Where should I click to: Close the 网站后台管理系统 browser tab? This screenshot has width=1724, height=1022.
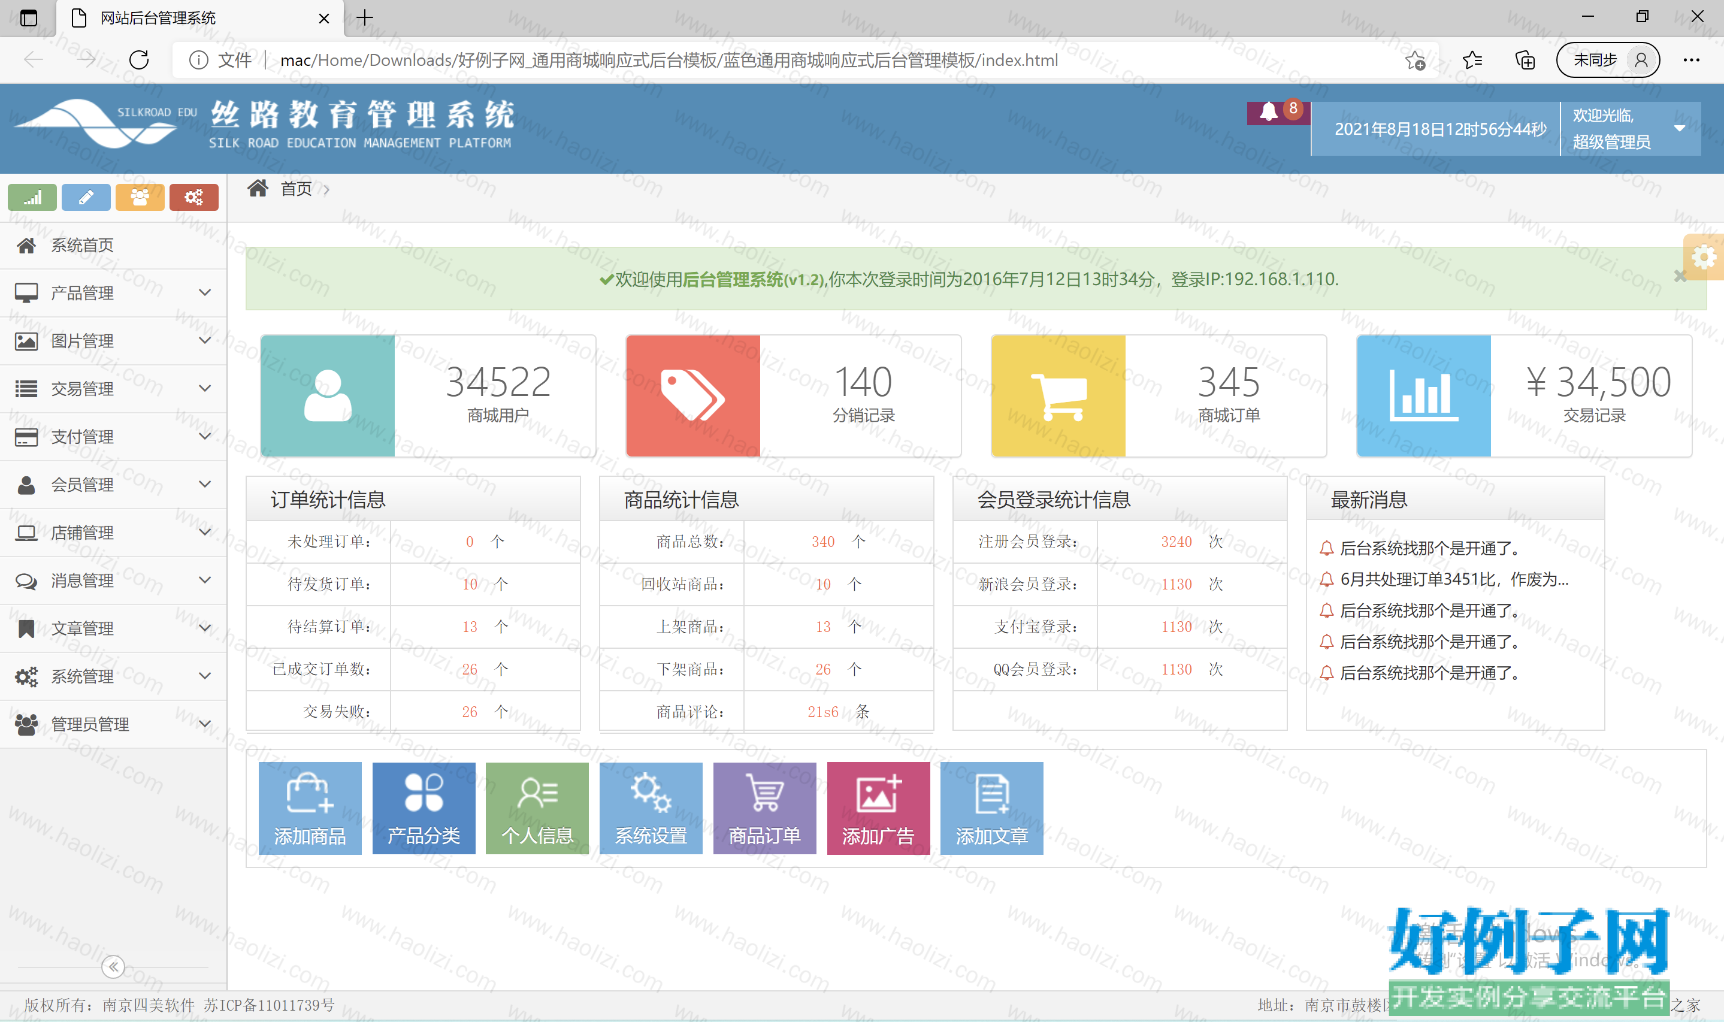click(323, 19)
